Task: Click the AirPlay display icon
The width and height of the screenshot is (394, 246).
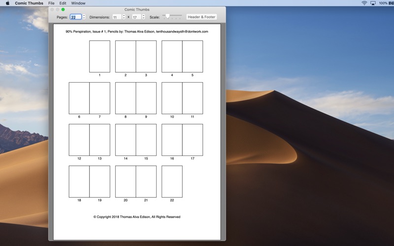Action: (x=373, y=3)
